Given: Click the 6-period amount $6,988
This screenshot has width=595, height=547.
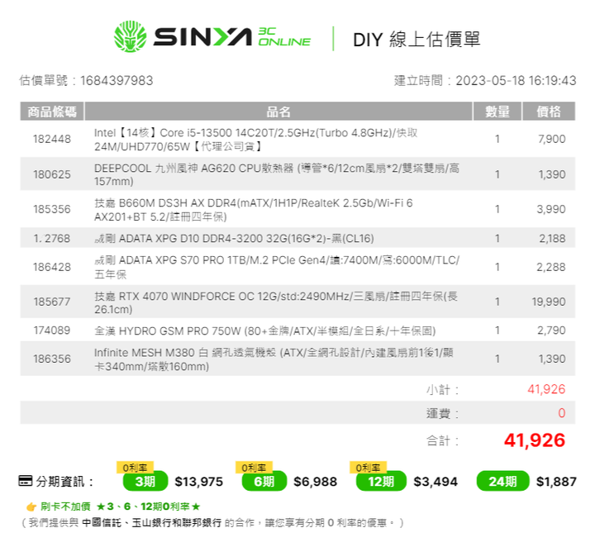Looking at the screenshot, I should click(316, 482).
